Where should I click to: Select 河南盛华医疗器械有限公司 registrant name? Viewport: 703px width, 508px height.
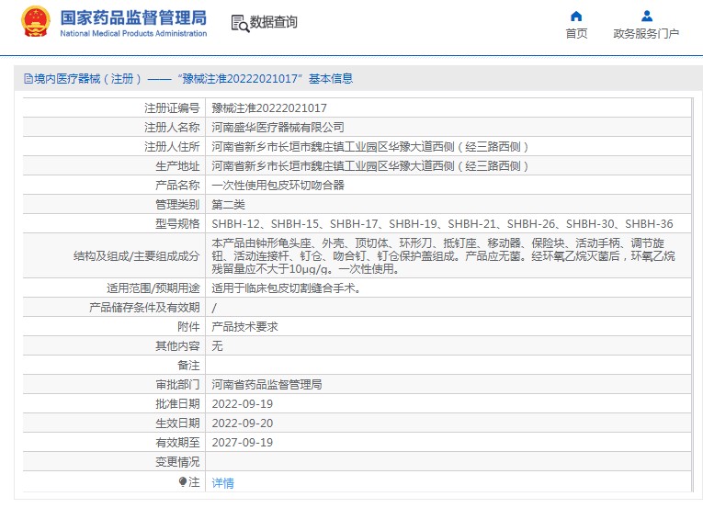(278, 128)
